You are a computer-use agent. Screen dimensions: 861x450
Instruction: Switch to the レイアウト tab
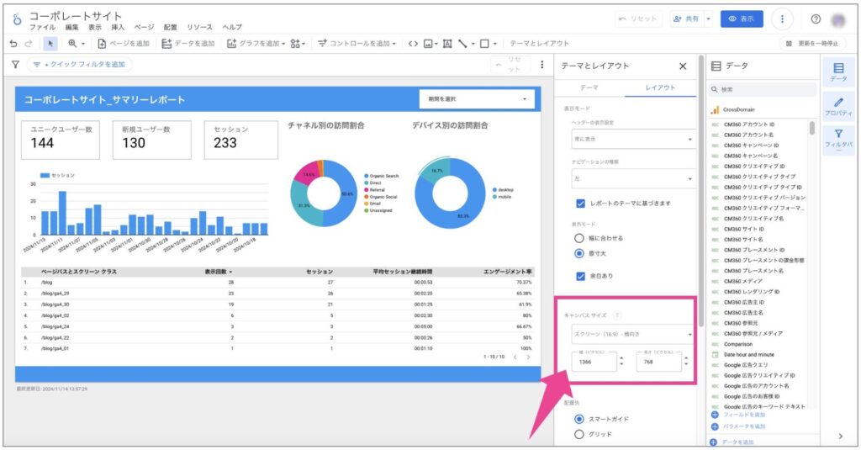pyautogui.click(x=660, y=88)
